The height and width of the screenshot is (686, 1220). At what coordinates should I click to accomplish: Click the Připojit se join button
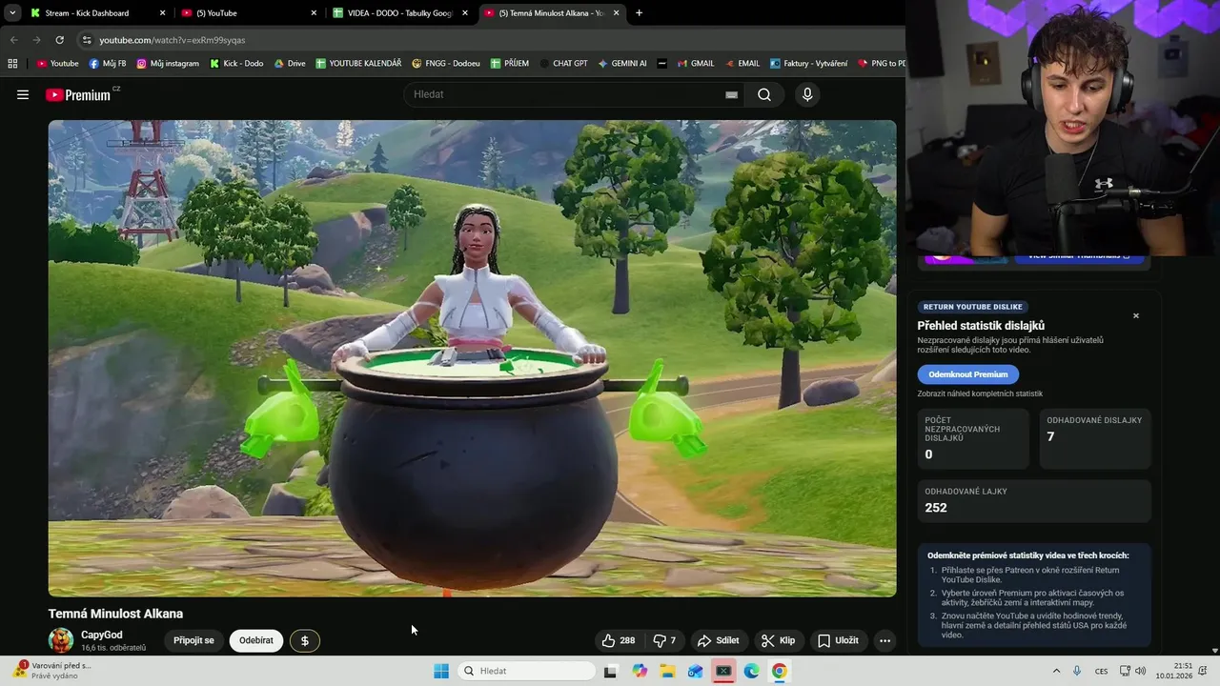(193, 640)
